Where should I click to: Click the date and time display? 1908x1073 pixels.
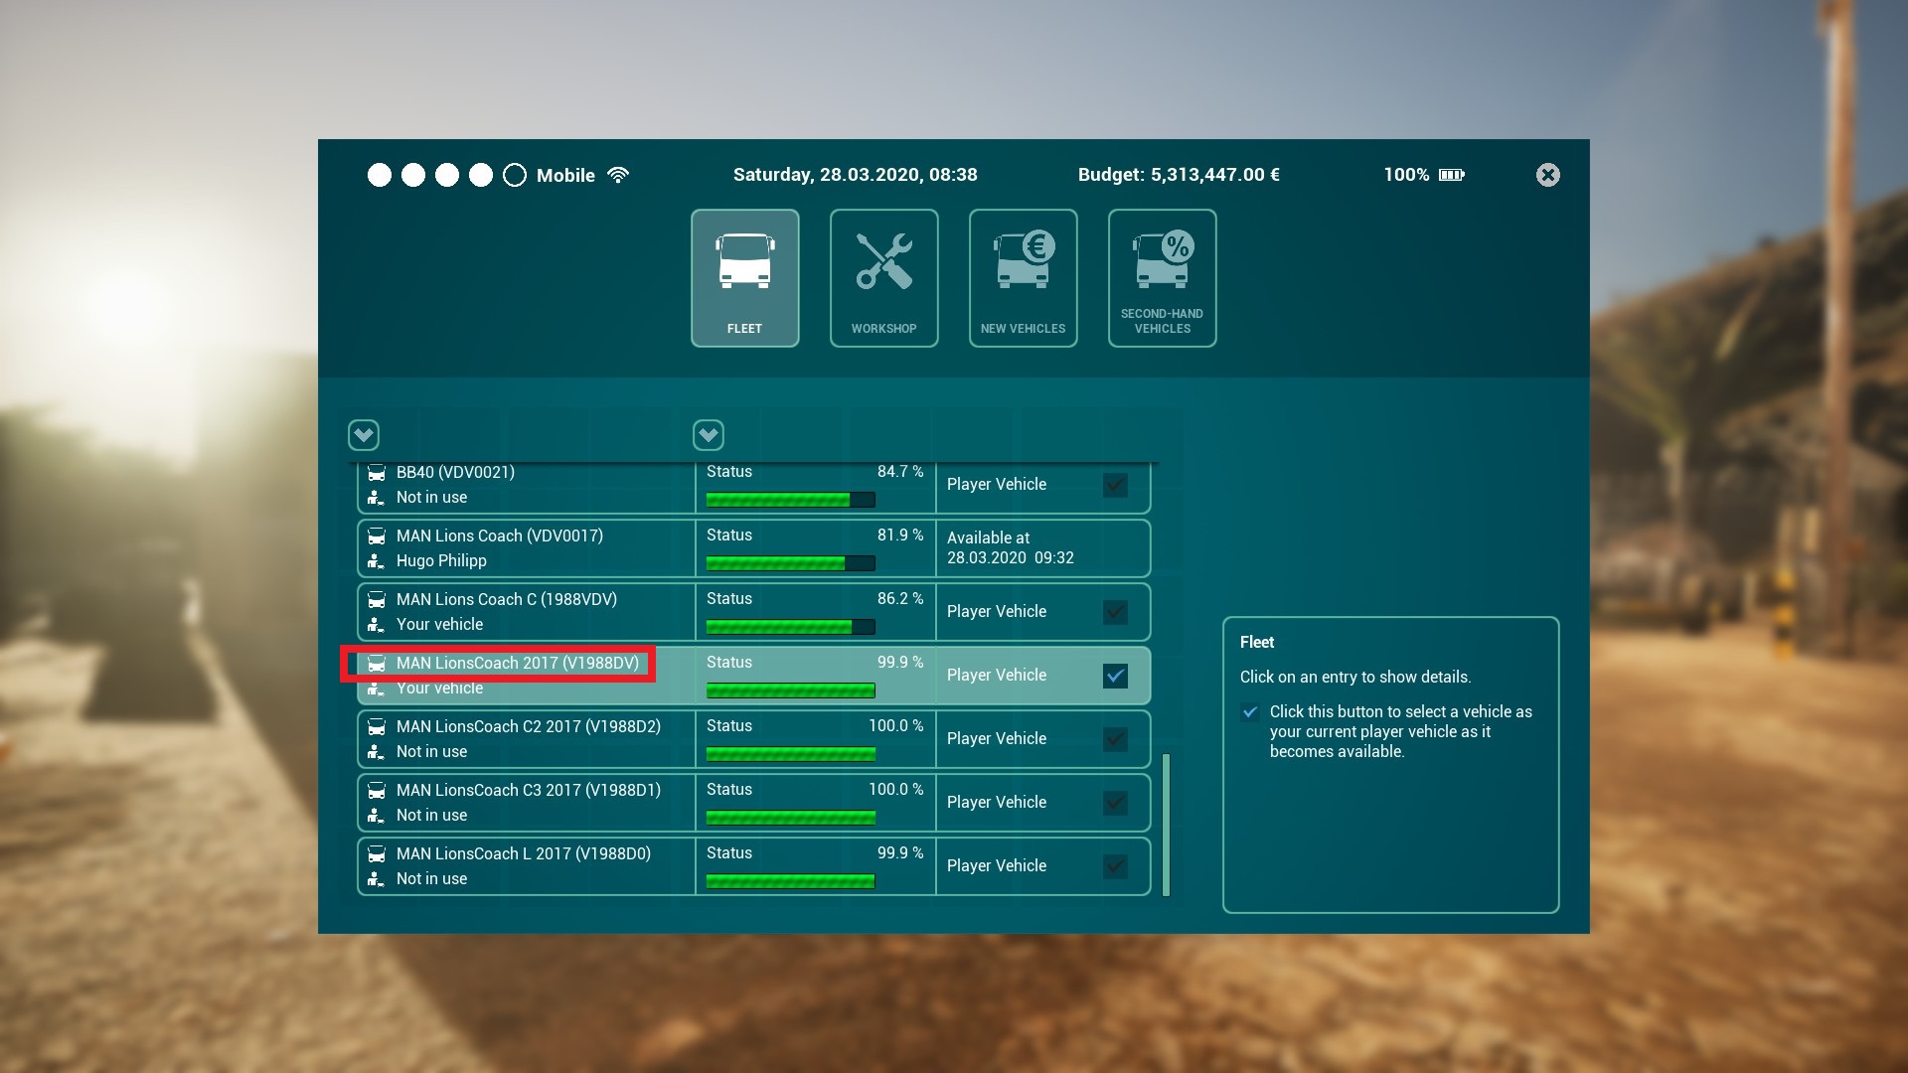[856, 175]
